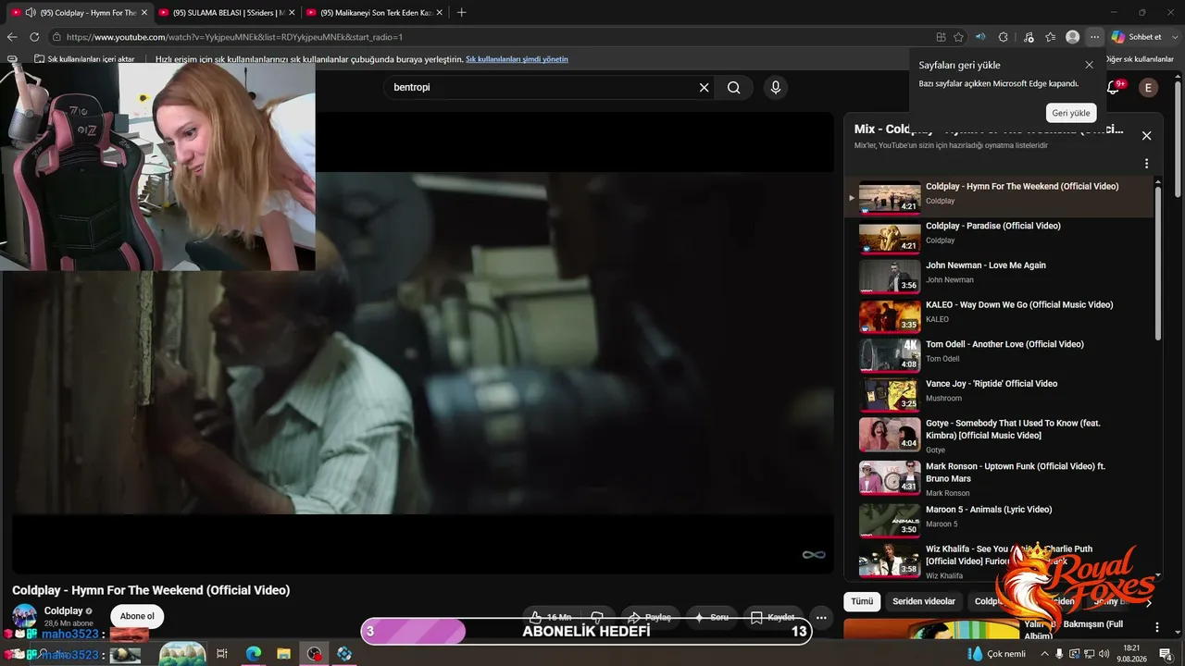This screenshot has height=666, width=1185.
Task: Close the 'Malikaneyi Son Terk Eden' tab
Action: coord(439,13)
